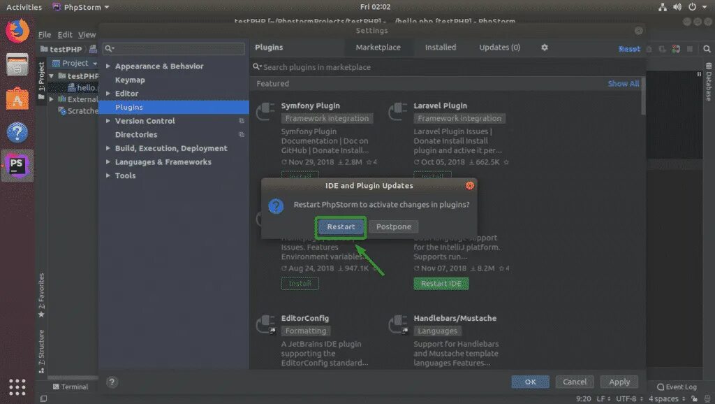
Task: Open the Handlebars/Mustache plugin entry
Action: pos(455,318)
